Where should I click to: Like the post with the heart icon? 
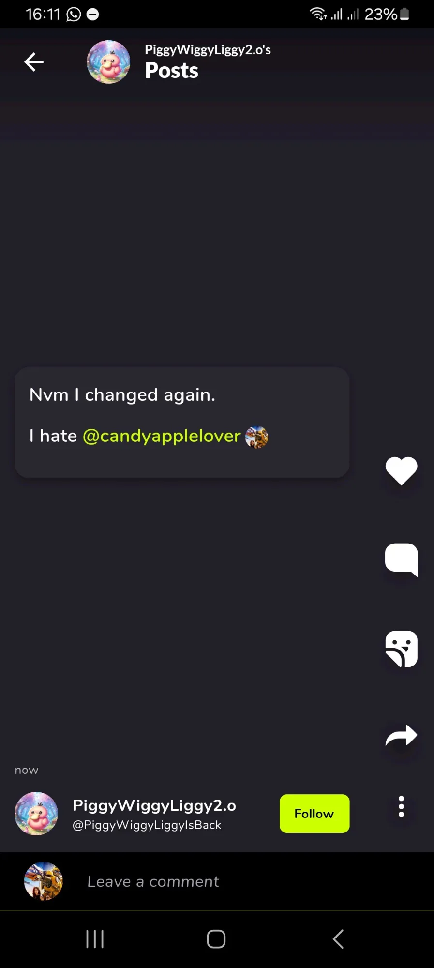click(x=401, y=471)
